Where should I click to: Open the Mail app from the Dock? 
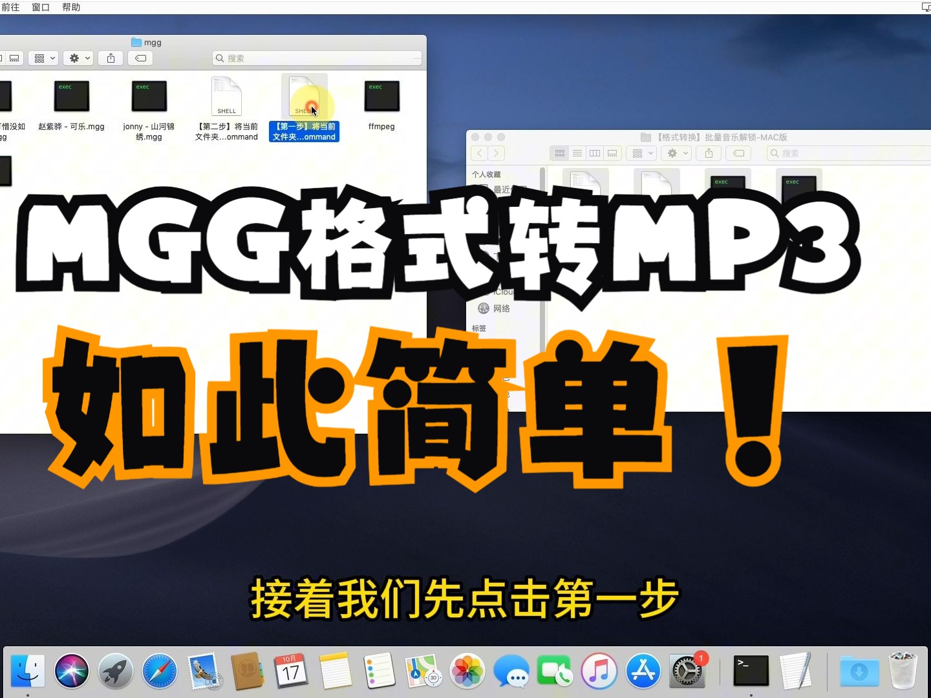coord(204,671)
